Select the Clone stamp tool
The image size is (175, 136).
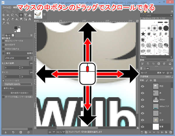click(x=17, y=19)
